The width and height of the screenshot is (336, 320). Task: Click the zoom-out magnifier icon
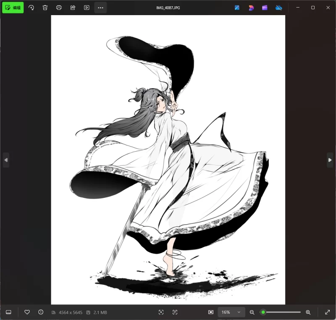click(252, 312)
